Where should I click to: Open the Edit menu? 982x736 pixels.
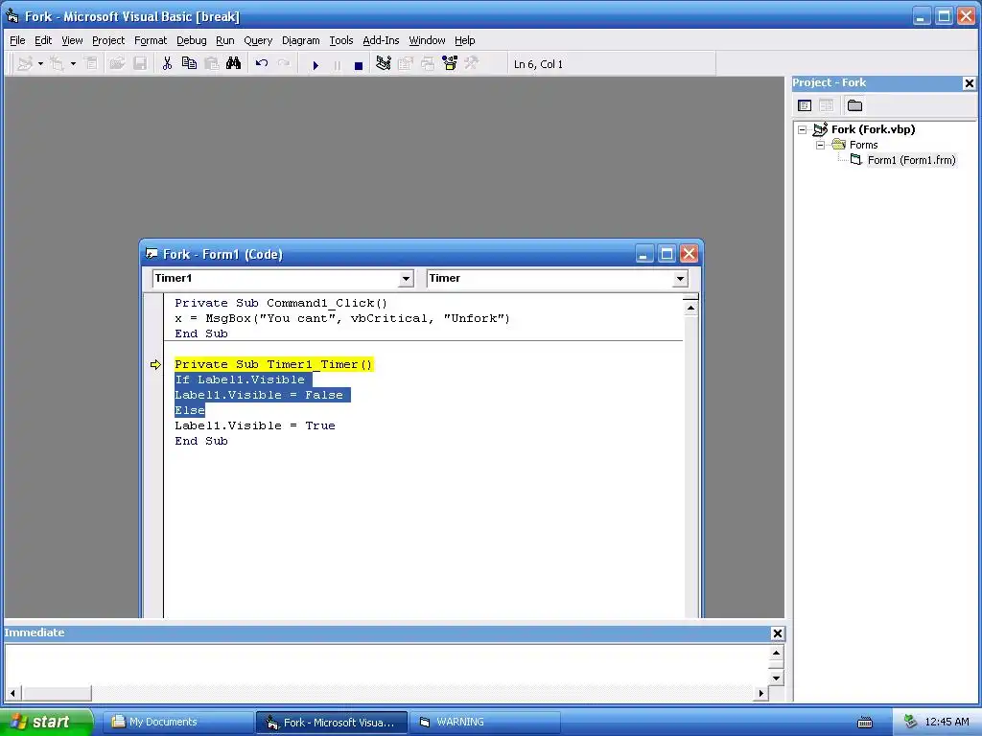tap(43, 40)
